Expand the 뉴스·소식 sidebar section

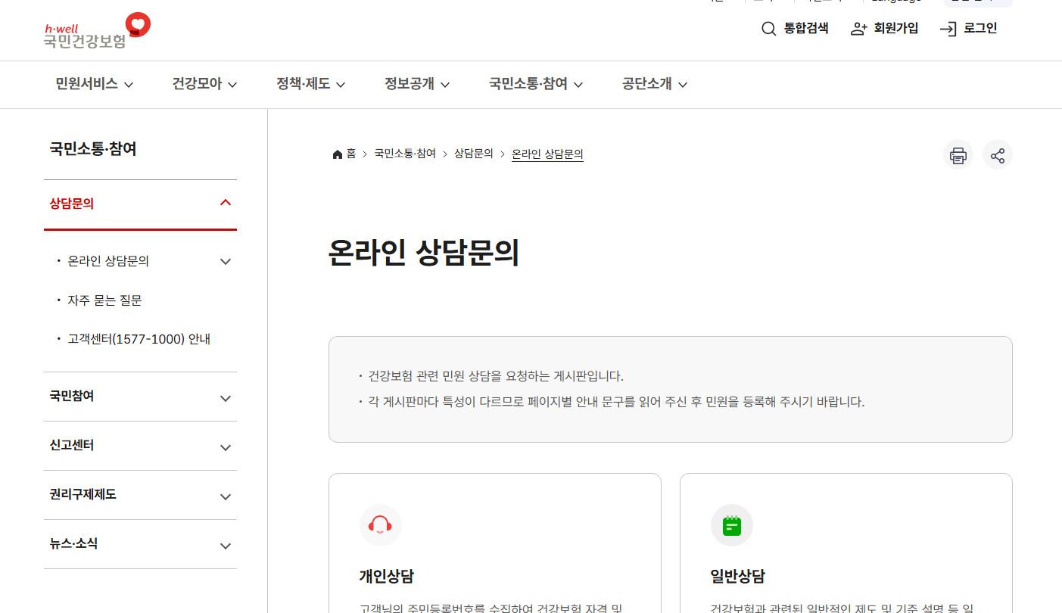[225, 545]
